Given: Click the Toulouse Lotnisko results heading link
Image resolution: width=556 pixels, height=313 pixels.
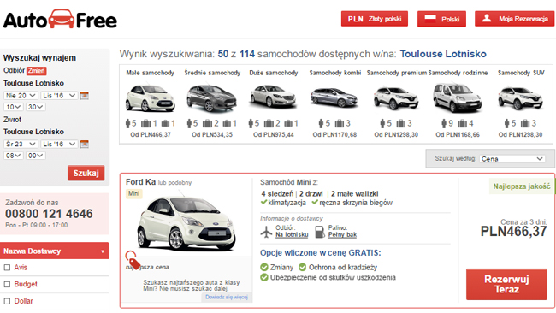Looking at the screenshot, I should point(443,54).
